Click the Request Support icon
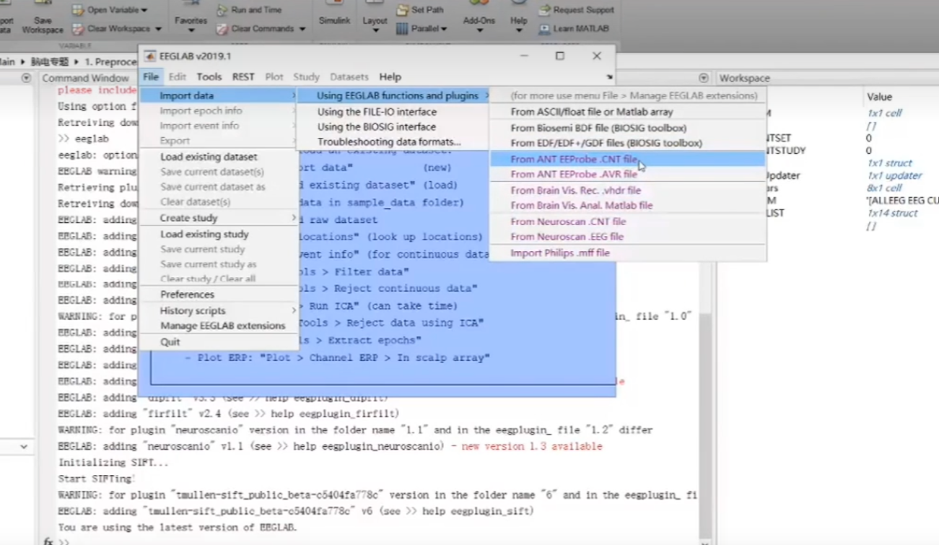Viewport: 939px width, 545px height. [x=544, y=10]
